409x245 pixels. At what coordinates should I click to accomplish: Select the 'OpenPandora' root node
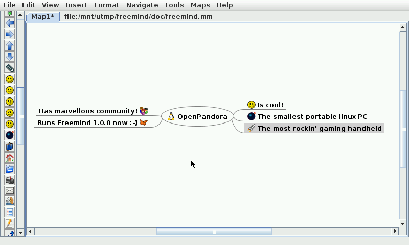[x=197, y=116]
